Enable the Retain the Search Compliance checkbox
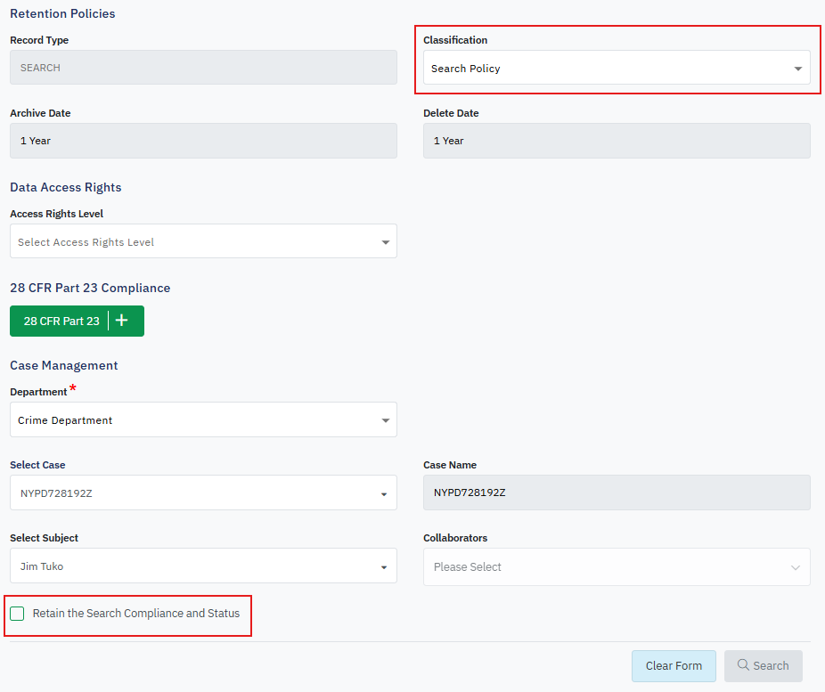The width and height of the screenshot is (825, 692). tap(17, 614)
